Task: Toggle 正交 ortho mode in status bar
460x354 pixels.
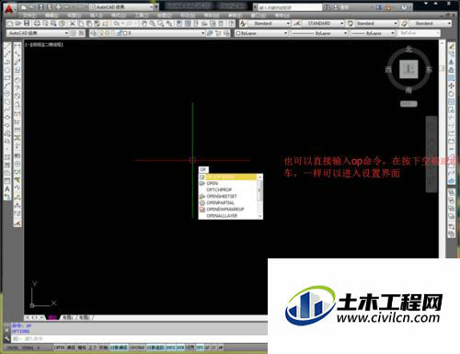Action: point(93,348)
